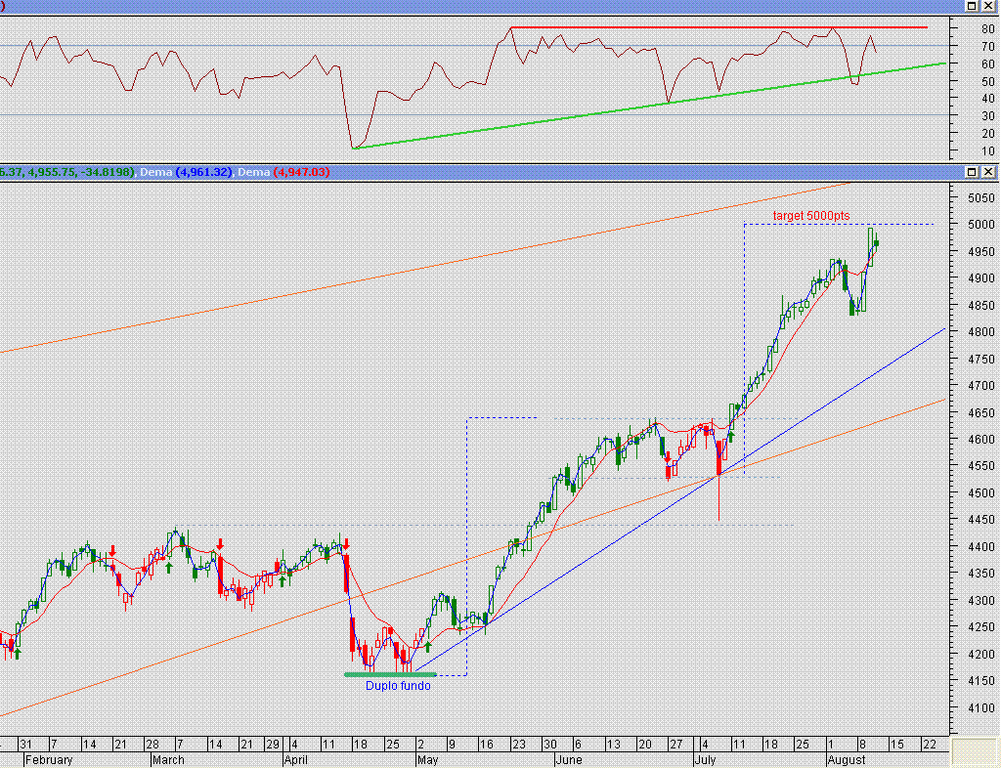The image size is (1001, 768).
Task: Click the green up-arrow signal below the May candles
Action: pyautogui.click(x=428, y=646)
